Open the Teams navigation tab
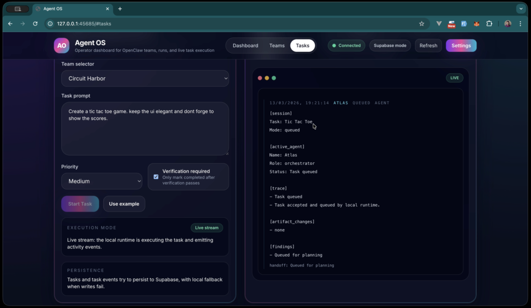The image size is (531, 308). coord(277,45)
